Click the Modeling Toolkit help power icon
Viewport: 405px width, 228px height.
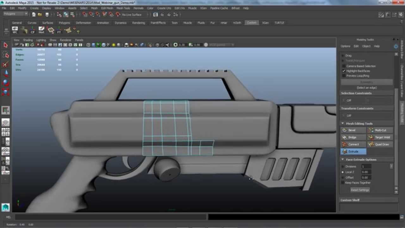tap(396, 46)
